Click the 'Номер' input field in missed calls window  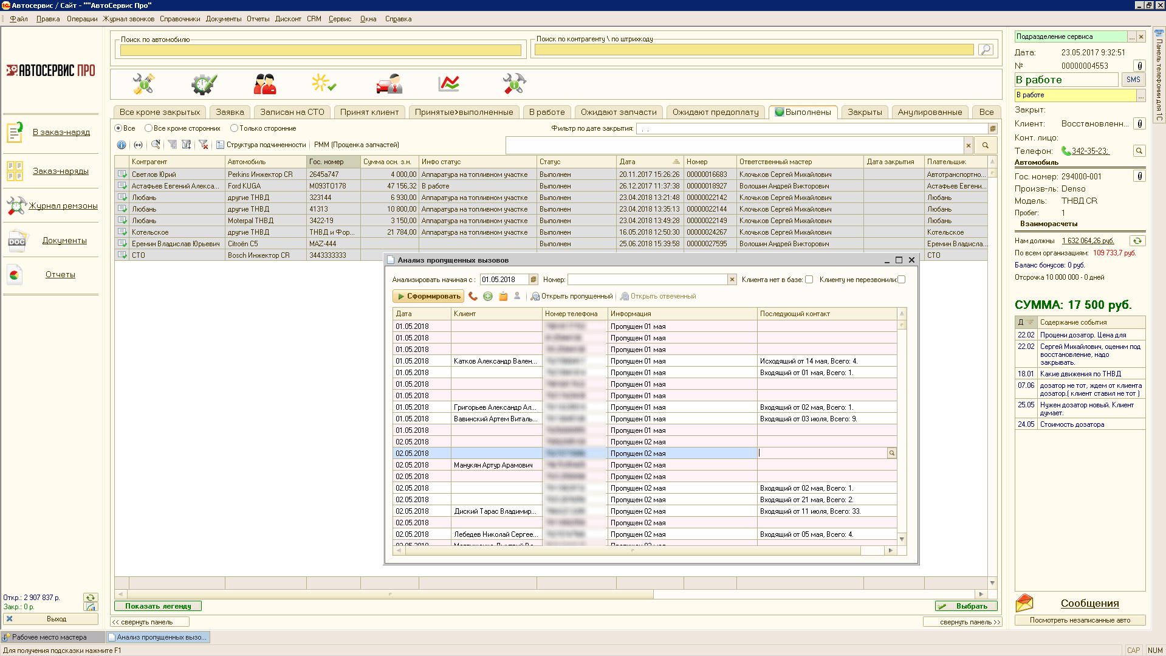[x=647, y=280]
